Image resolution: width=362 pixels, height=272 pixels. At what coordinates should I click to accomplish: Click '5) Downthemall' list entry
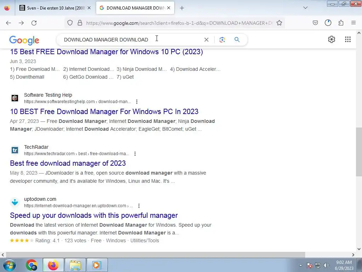click(27, 77)
